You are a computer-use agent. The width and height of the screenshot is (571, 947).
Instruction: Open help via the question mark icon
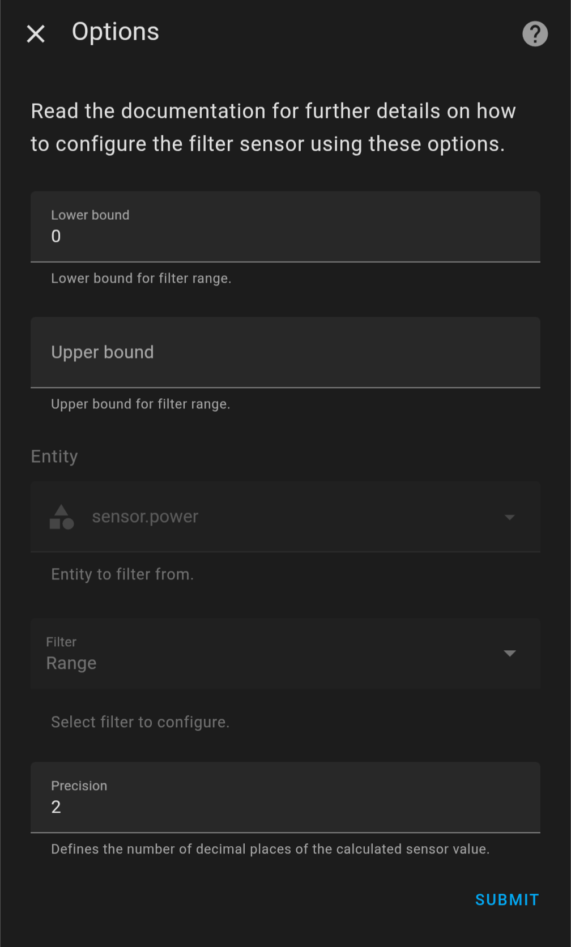(x=535, y=34)
